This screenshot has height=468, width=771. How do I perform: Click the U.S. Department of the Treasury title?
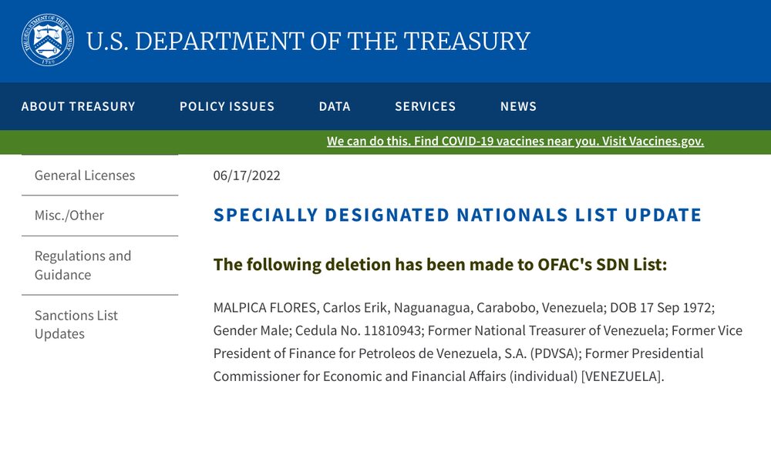tap(309, 40)
